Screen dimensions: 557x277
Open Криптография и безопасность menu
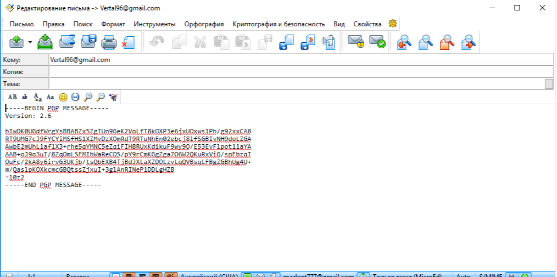coord(279,24)
